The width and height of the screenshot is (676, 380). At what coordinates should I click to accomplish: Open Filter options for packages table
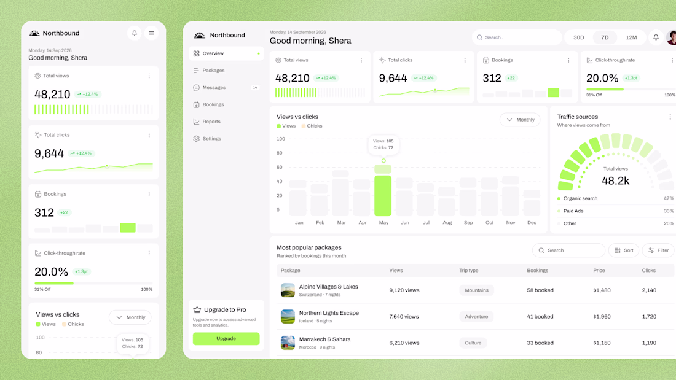658,250
